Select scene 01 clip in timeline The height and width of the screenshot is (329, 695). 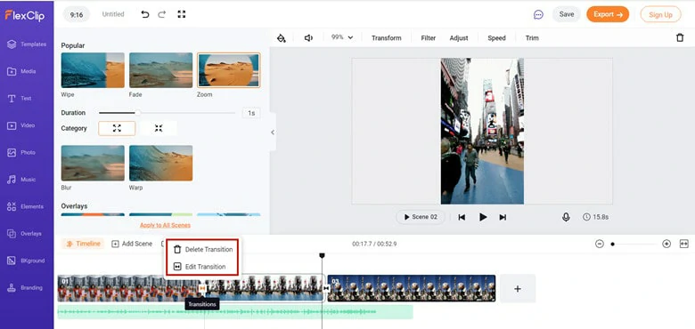pos(128,288)
